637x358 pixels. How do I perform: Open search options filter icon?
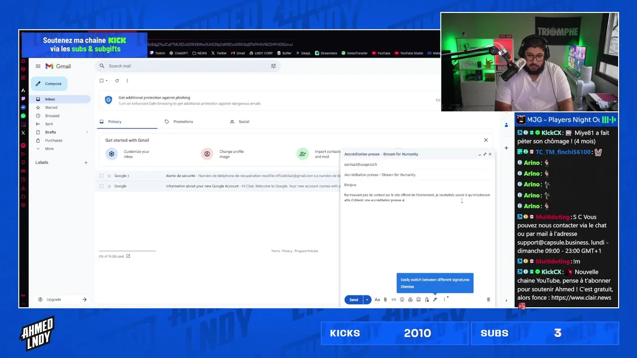tap(273, 66)
